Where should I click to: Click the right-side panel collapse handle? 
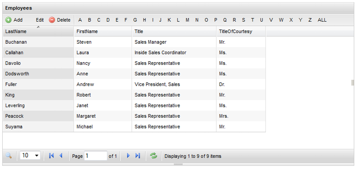coord(353,82)
